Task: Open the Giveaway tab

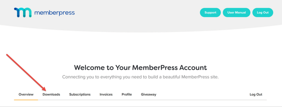Action: pos(148,94)
